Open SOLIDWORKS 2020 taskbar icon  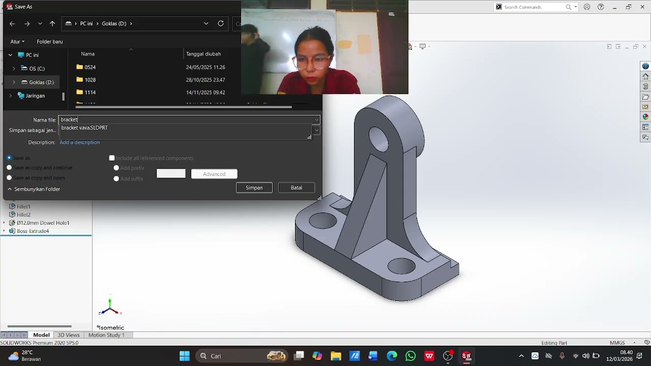click(466, 356)
